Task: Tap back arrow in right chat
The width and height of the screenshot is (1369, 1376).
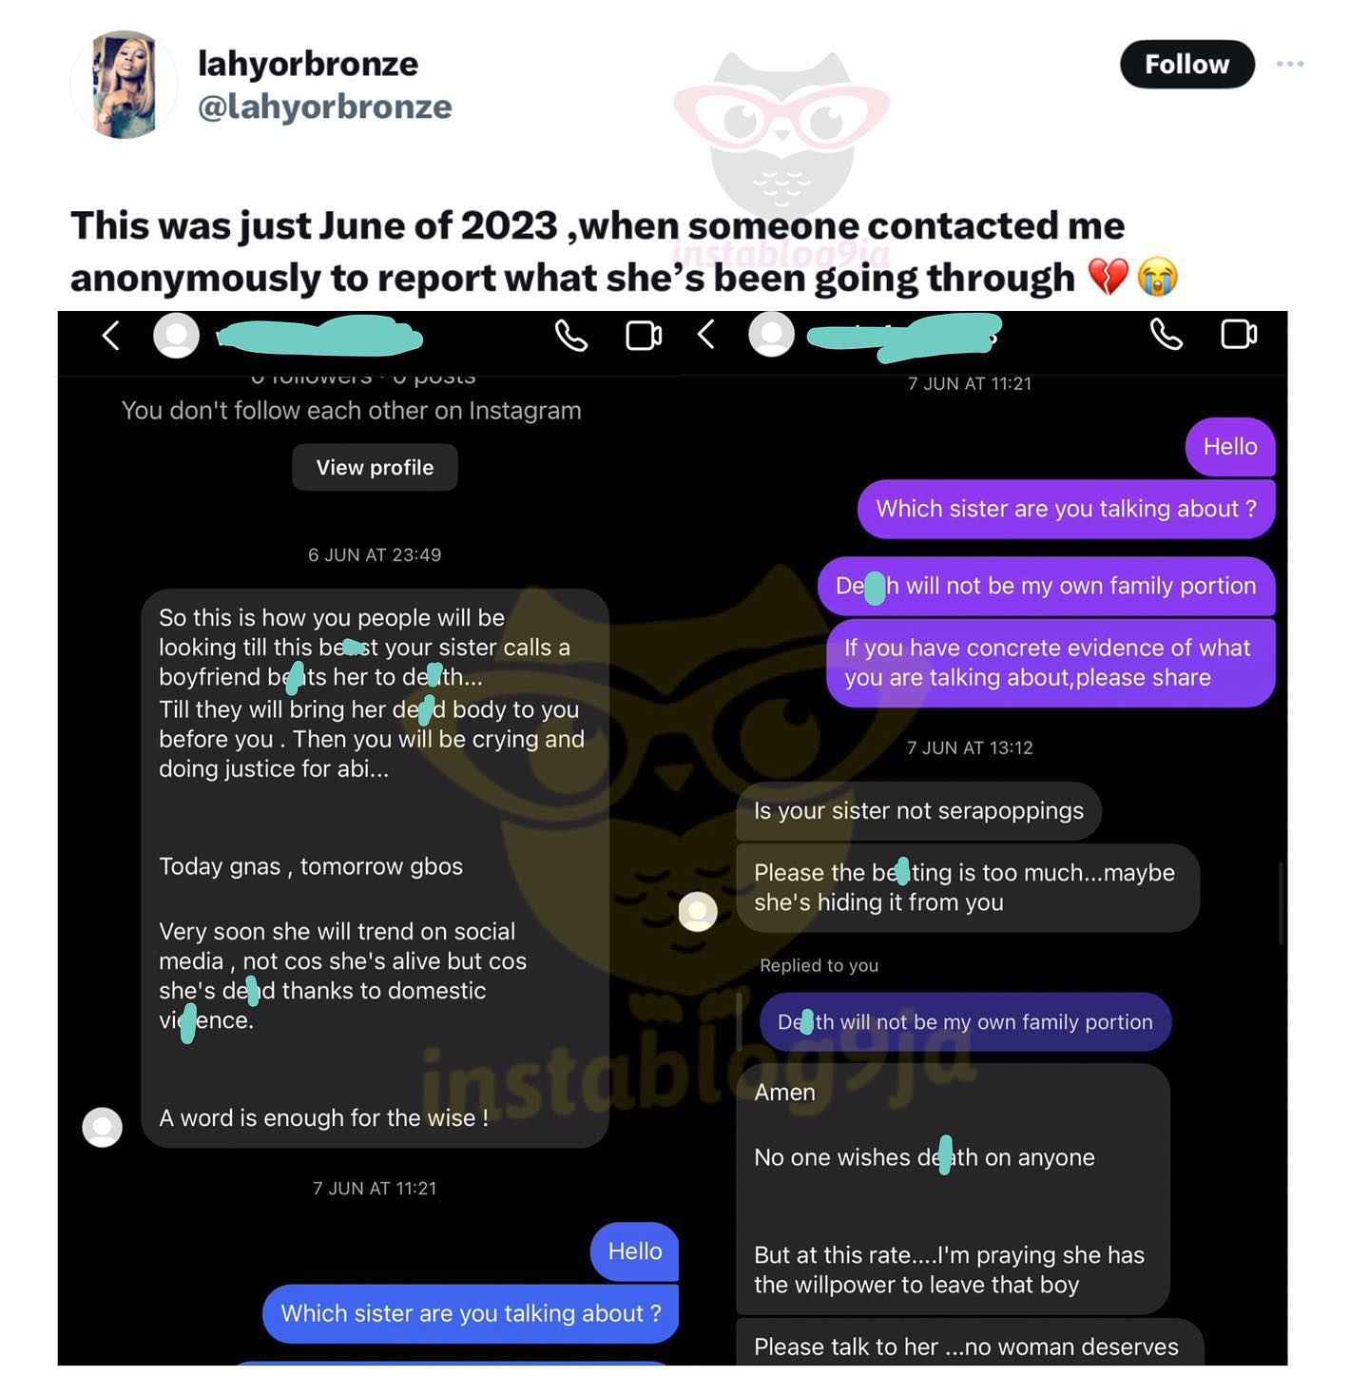Action: pyautogui.click(x=705, y=335)
